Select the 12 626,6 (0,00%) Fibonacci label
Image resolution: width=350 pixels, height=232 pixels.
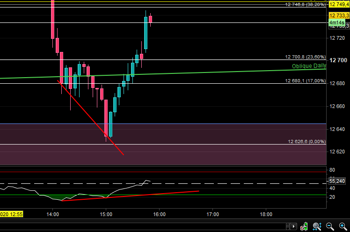306,141
